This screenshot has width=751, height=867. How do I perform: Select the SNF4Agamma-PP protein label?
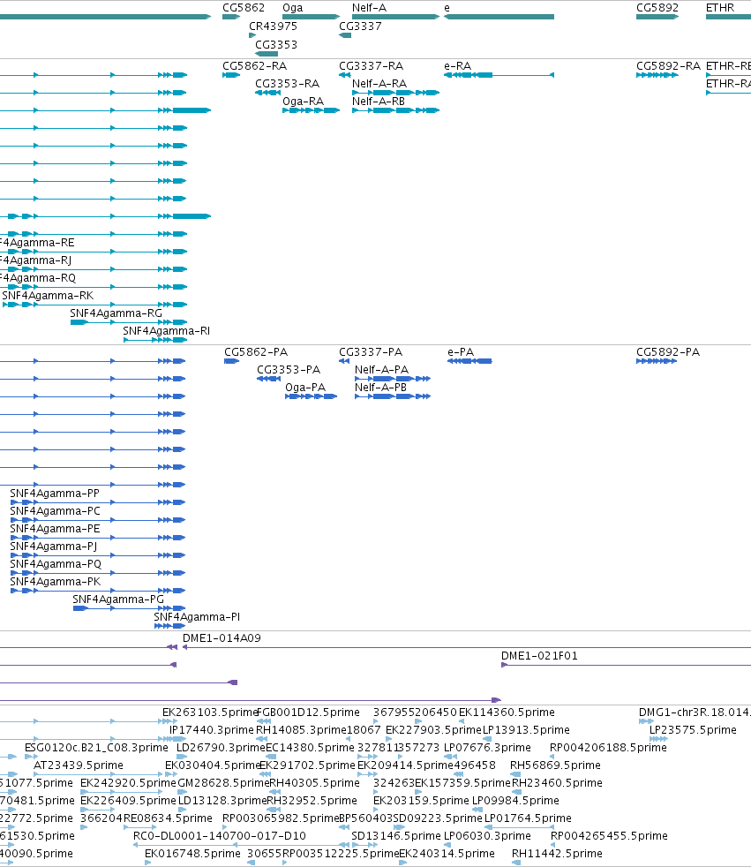point(55,493)
